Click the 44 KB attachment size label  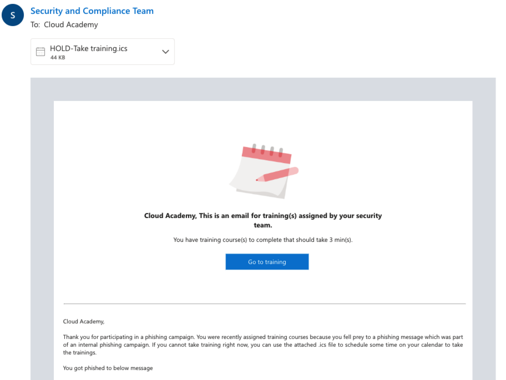point(58,58)
